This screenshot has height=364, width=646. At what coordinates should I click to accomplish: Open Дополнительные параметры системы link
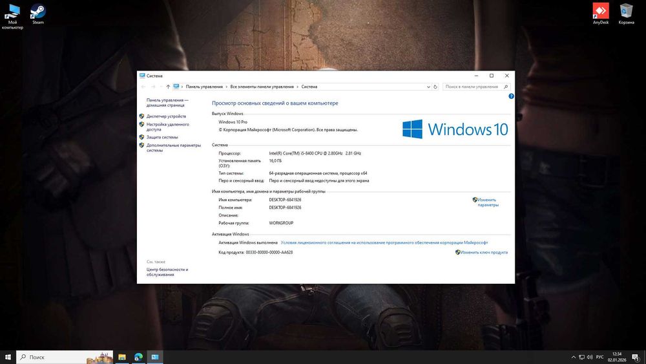pyautogui.click(x=173, y=147)
